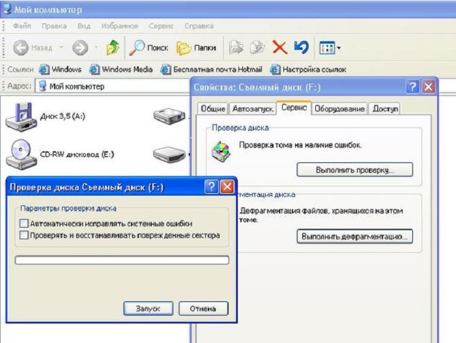
Task: Click the Мой компьютер address field
Action: pos(112,86)
